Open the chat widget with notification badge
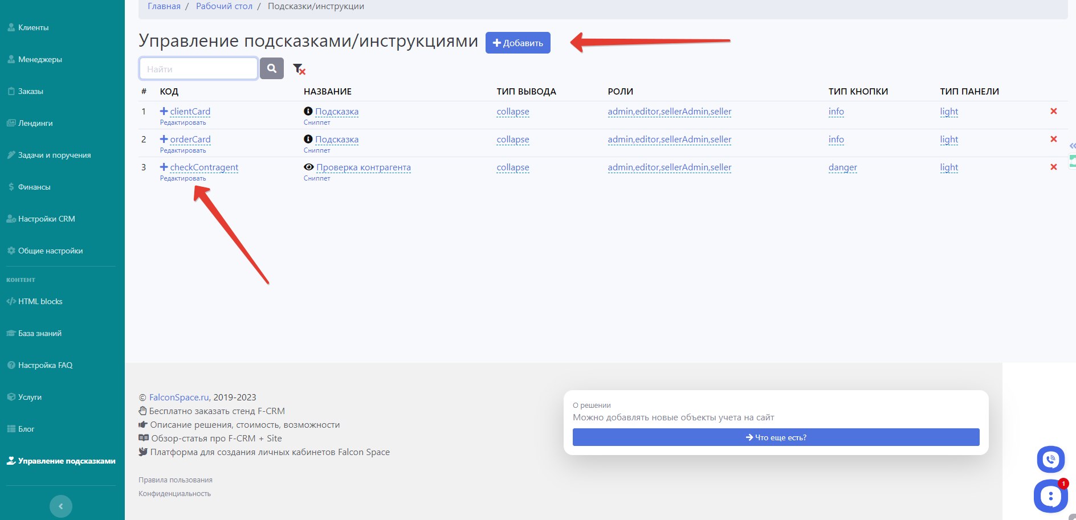The image size is (1076, 520). (x=1050, y=496)
